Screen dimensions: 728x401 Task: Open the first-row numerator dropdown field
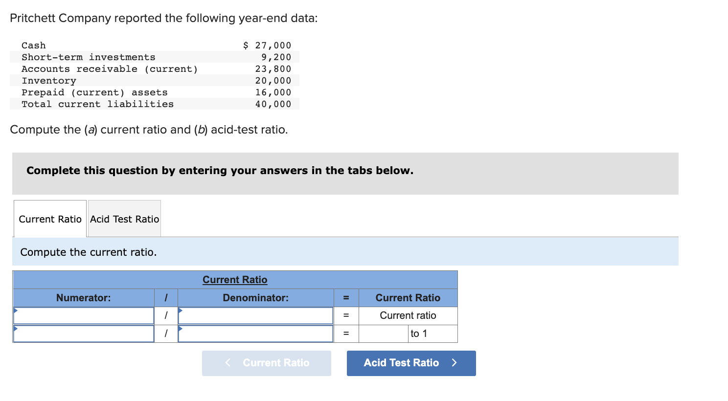click(84, 315)
